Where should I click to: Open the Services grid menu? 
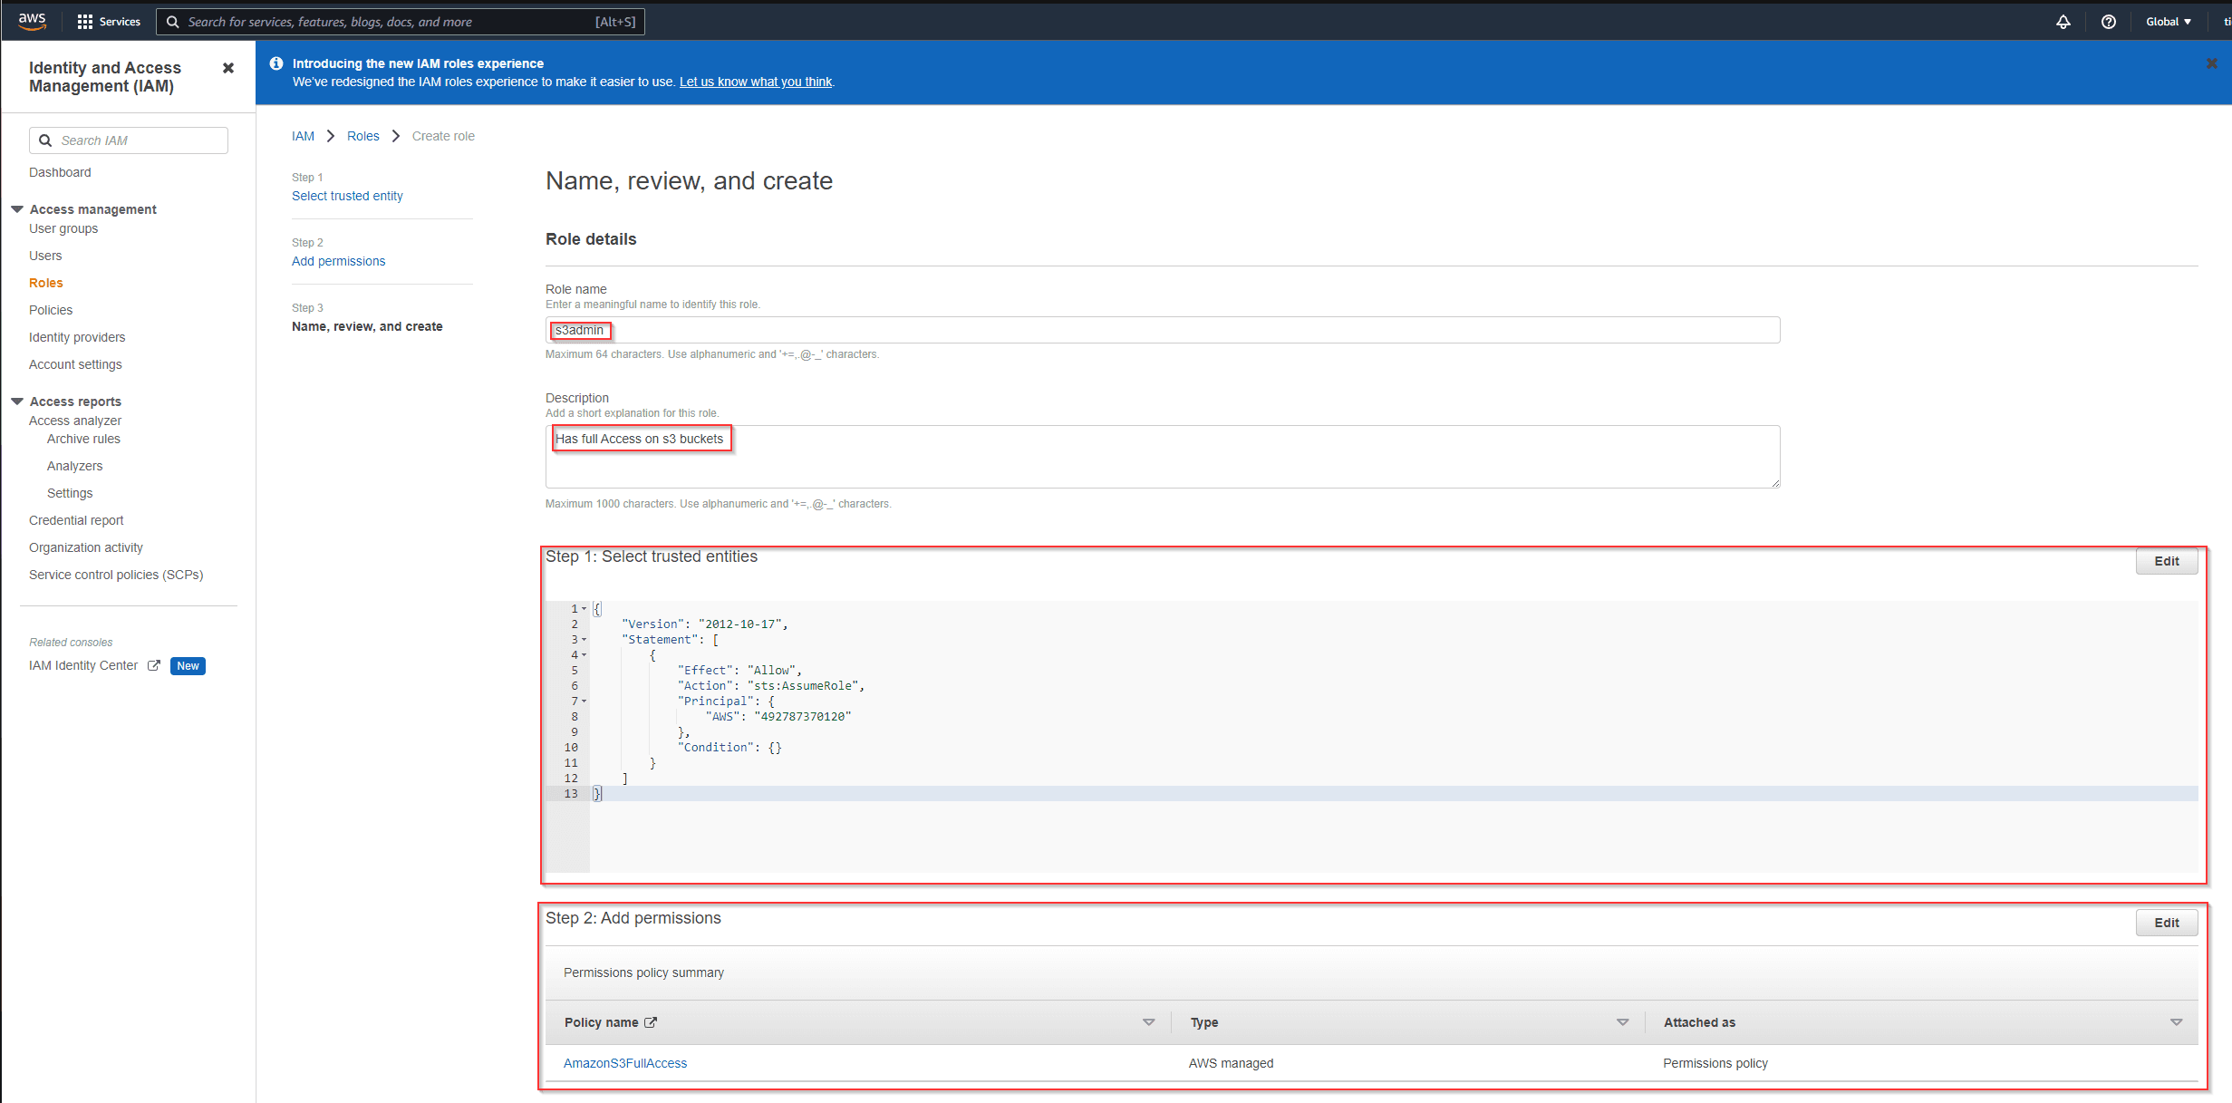[85, 22]
